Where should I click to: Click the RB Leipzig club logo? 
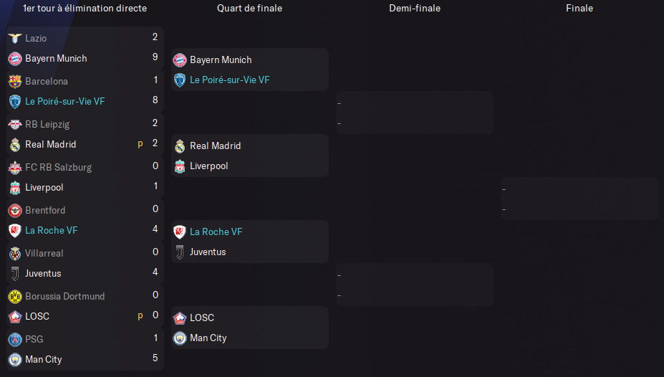[x=14, y=124]
